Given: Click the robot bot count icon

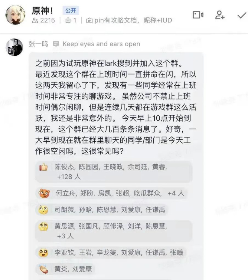Looking at the screenshot, I should (x=68, y=20).
